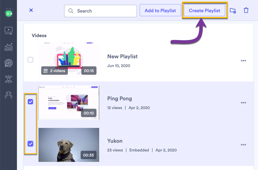Click the move to folder icon

pos(233,10)
